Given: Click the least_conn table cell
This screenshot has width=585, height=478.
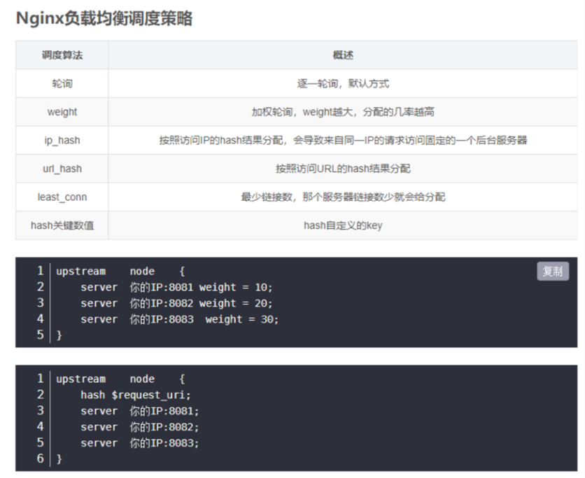Looking at the screenshot, I should pos(62,197).
